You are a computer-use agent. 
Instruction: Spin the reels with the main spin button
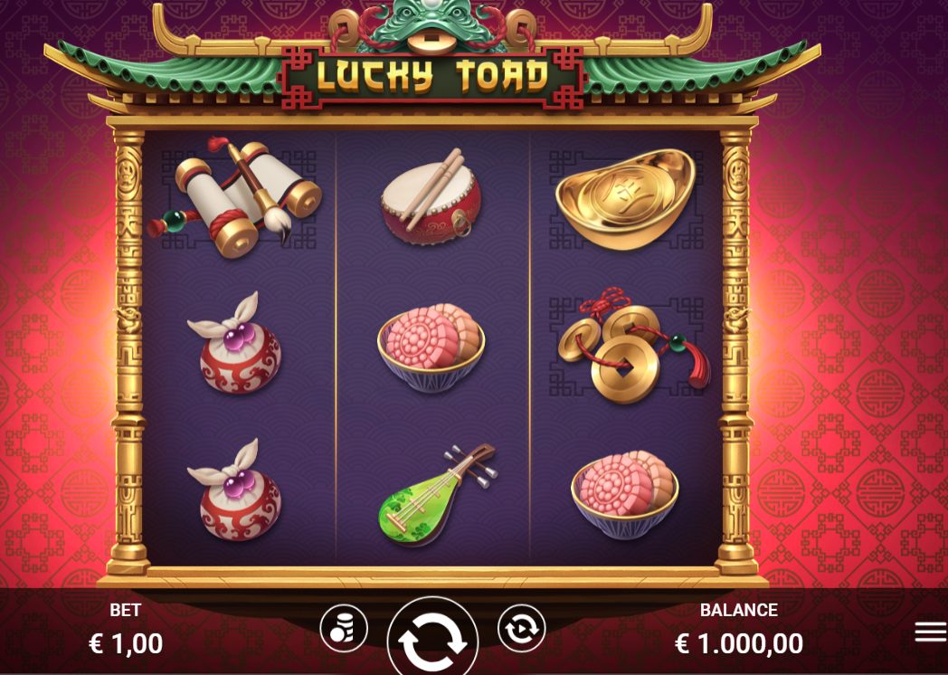click(x=432, y=637)
